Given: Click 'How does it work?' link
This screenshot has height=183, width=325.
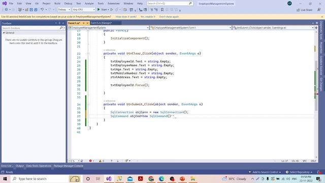Looking at the screenshot, I should [x=126, y=17].
